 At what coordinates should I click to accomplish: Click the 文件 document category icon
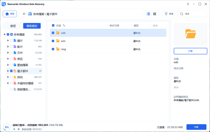(x=15, y=53)
